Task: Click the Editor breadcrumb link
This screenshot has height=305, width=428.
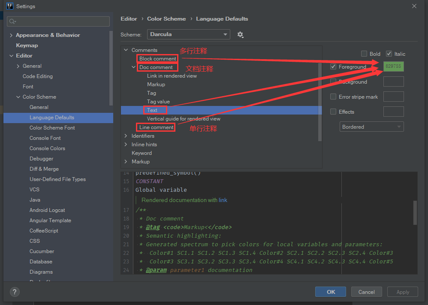Action: 129,19
